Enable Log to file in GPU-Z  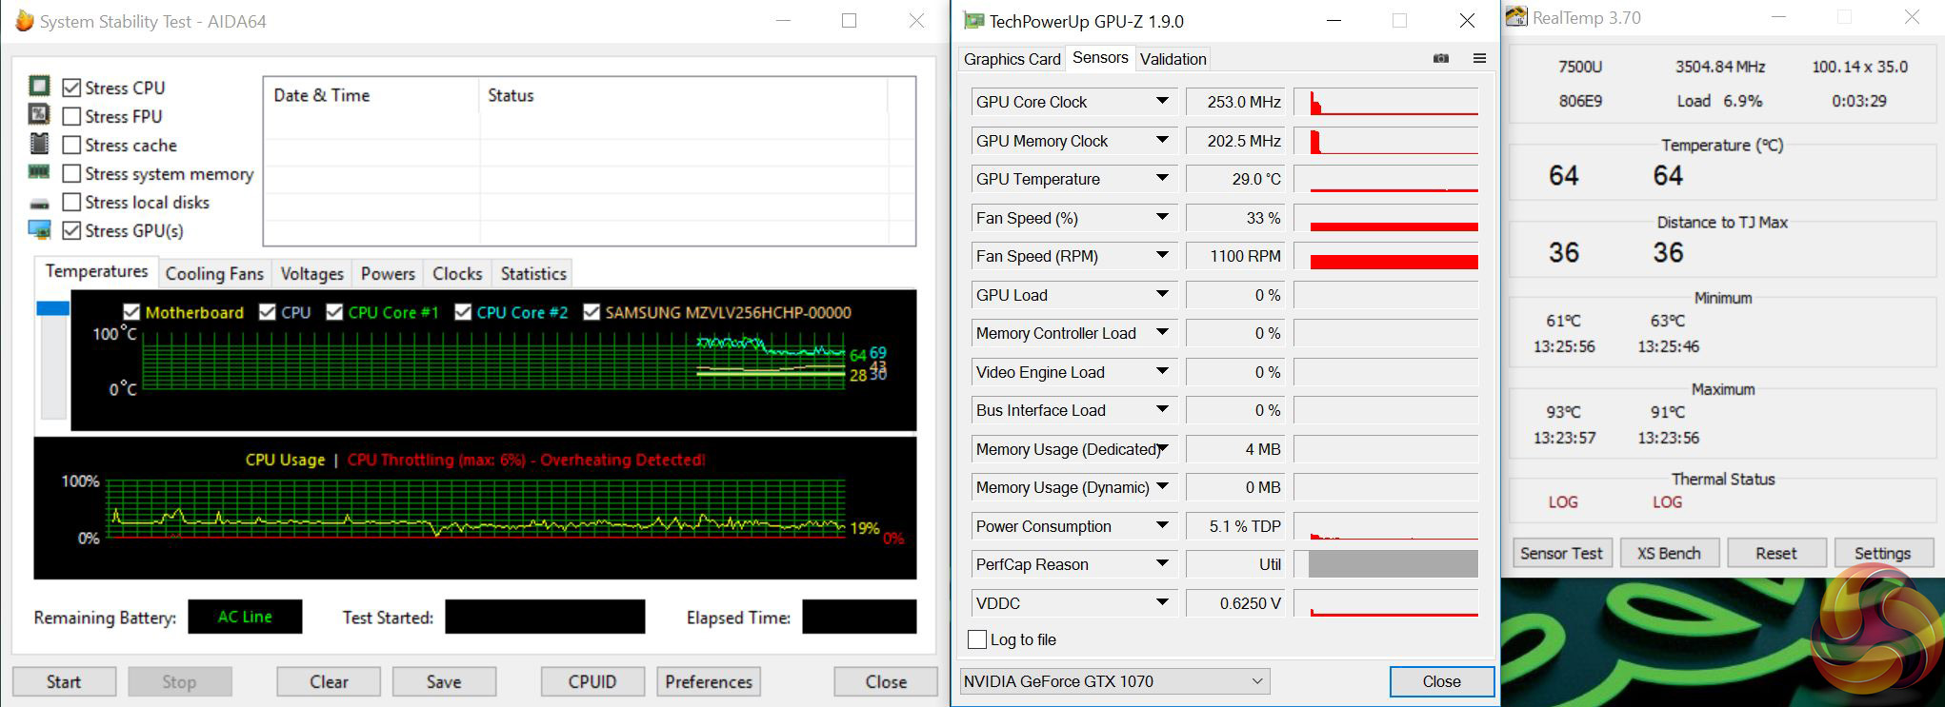point(977,639)
